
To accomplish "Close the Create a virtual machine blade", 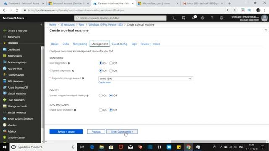I will click(x=266, y=31).
